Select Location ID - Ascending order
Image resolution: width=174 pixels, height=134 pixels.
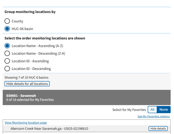[x=7, y=61]
